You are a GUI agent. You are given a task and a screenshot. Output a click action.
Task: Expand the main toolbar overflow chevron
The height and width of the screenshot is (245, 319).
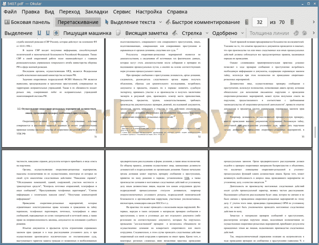click(314, 22)
